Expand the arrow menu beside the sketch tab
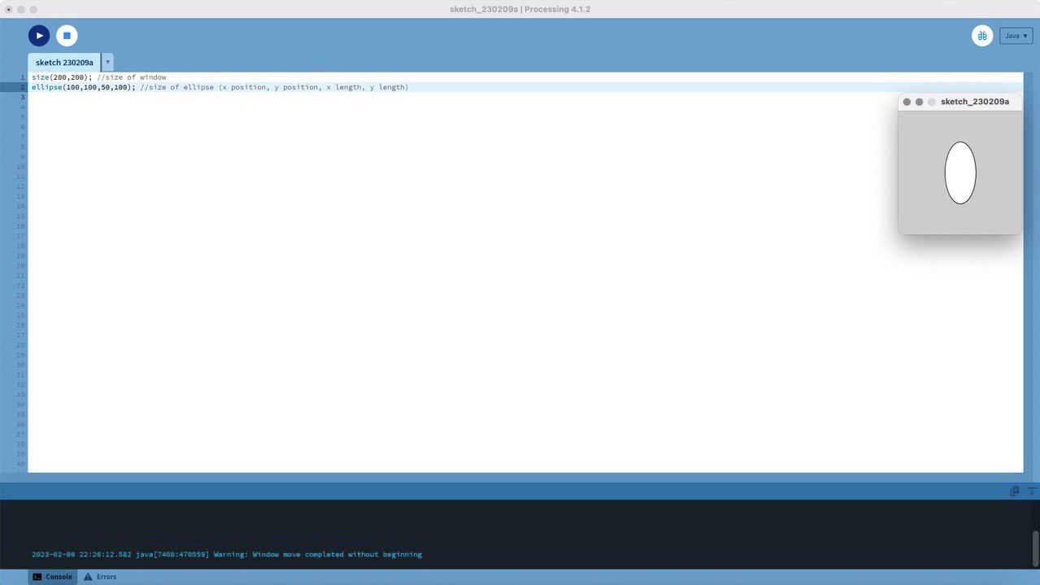 click(107, 63)
